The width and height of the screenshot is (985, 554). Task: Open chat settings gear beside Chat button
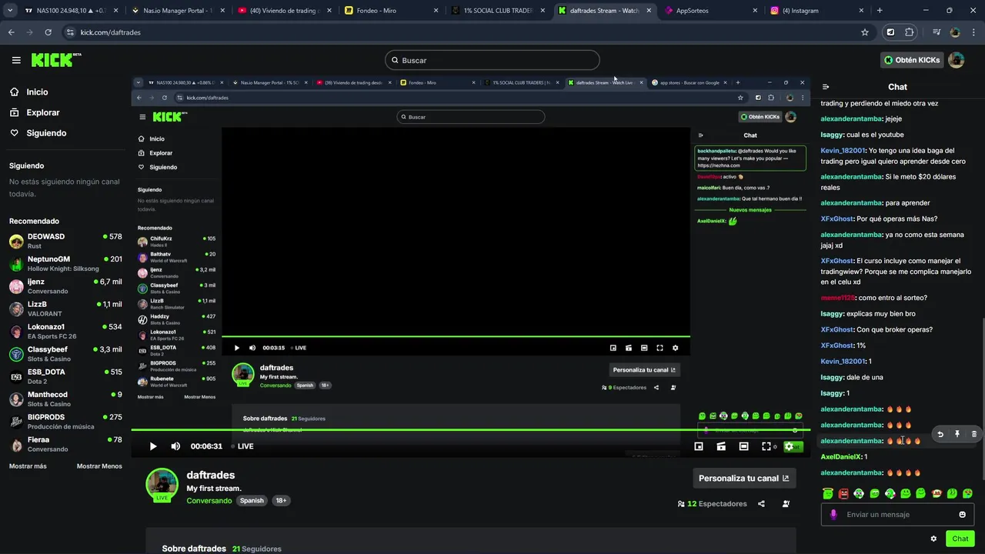pos(933,539)
